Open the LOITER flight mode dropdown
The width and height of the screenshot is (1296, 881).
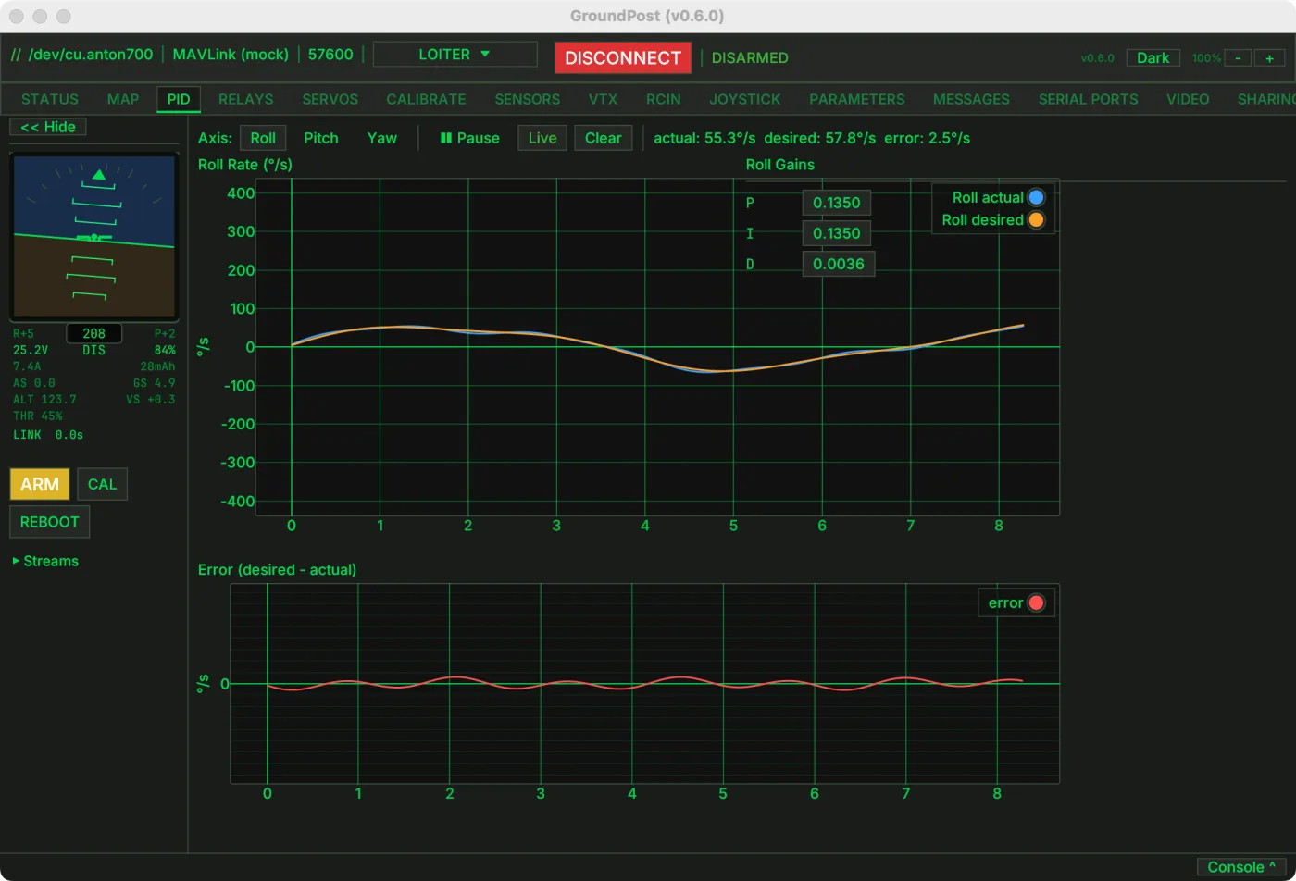[455, 55]
